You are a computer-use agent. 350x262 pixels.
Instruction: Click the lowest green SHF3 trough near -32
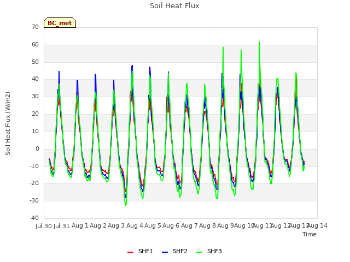point(125,205)
